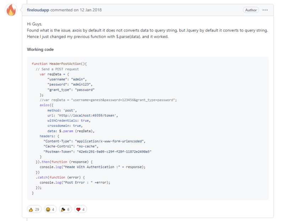Image resolution: width=284 pixels, height=221 pixels.
Task: Click the "username": "admin" code line
Action: coord(67,79)
